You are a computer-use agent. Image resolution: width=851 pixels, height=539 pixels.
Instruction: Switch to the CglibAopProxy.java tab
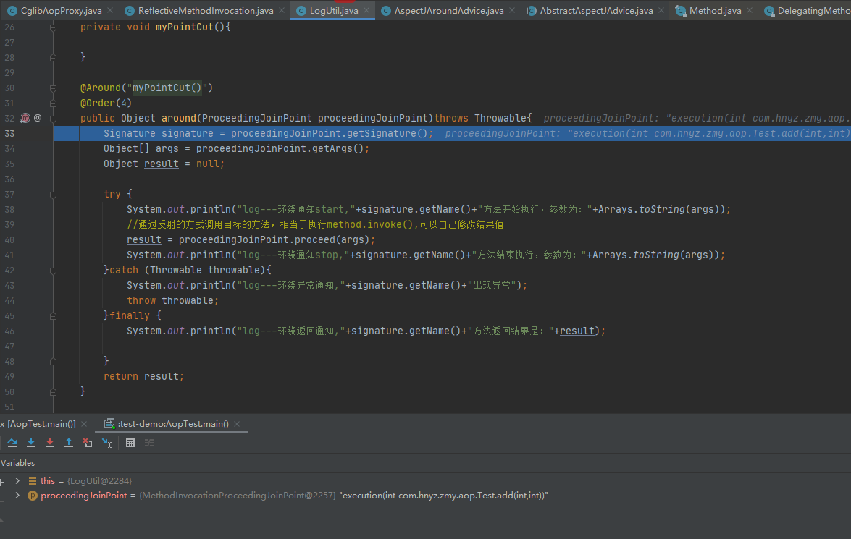[x=61, y=10]
